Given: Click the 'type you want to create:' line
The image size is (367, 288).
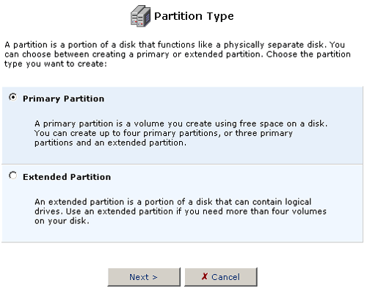Looking at the screenshot, I should 56,64.
